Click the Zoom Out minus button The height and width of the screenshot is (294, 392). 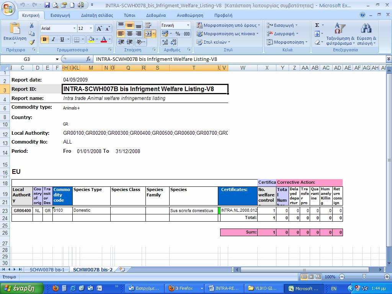pyautogui.click(x=342, y=277)
